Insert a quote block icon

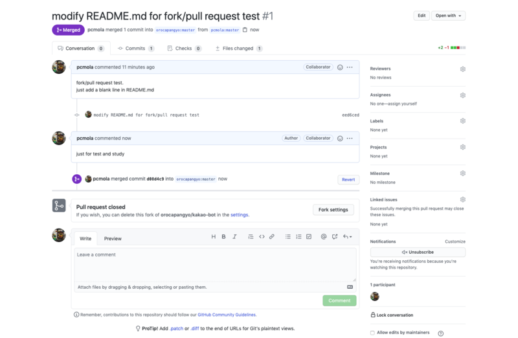pos(251,236)
